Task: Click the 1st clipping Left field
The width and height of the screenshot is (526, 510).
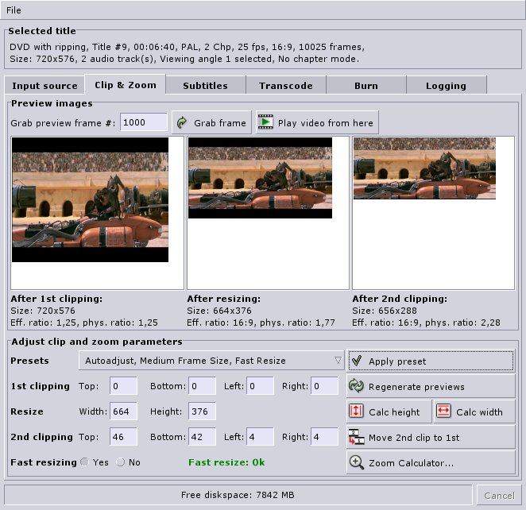Action: [260, 386]
